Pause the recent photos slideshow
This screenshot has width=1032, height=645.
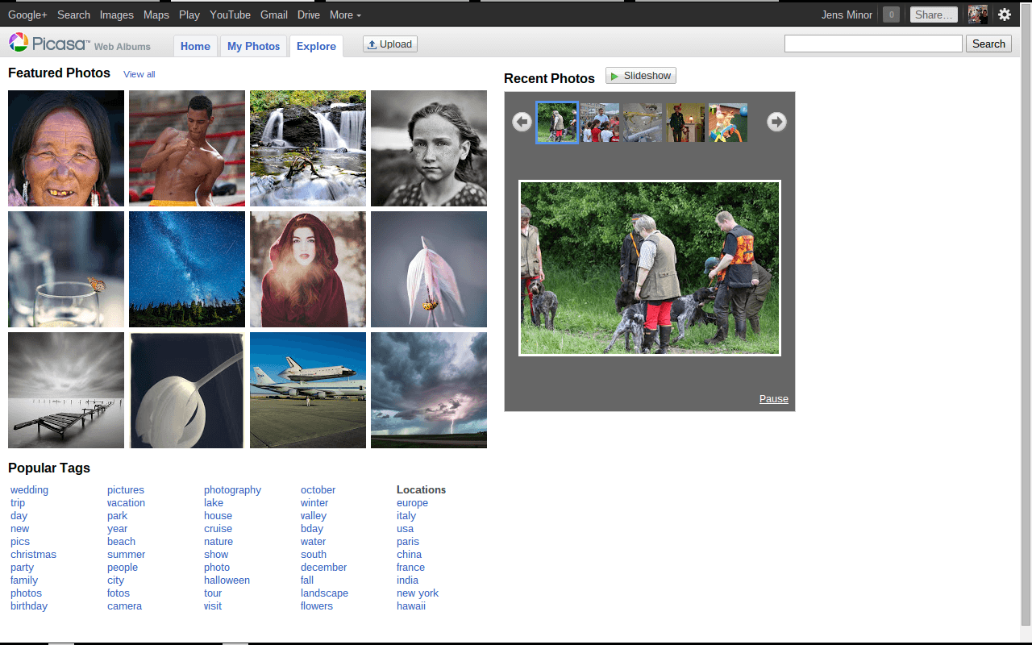[773, 399]
